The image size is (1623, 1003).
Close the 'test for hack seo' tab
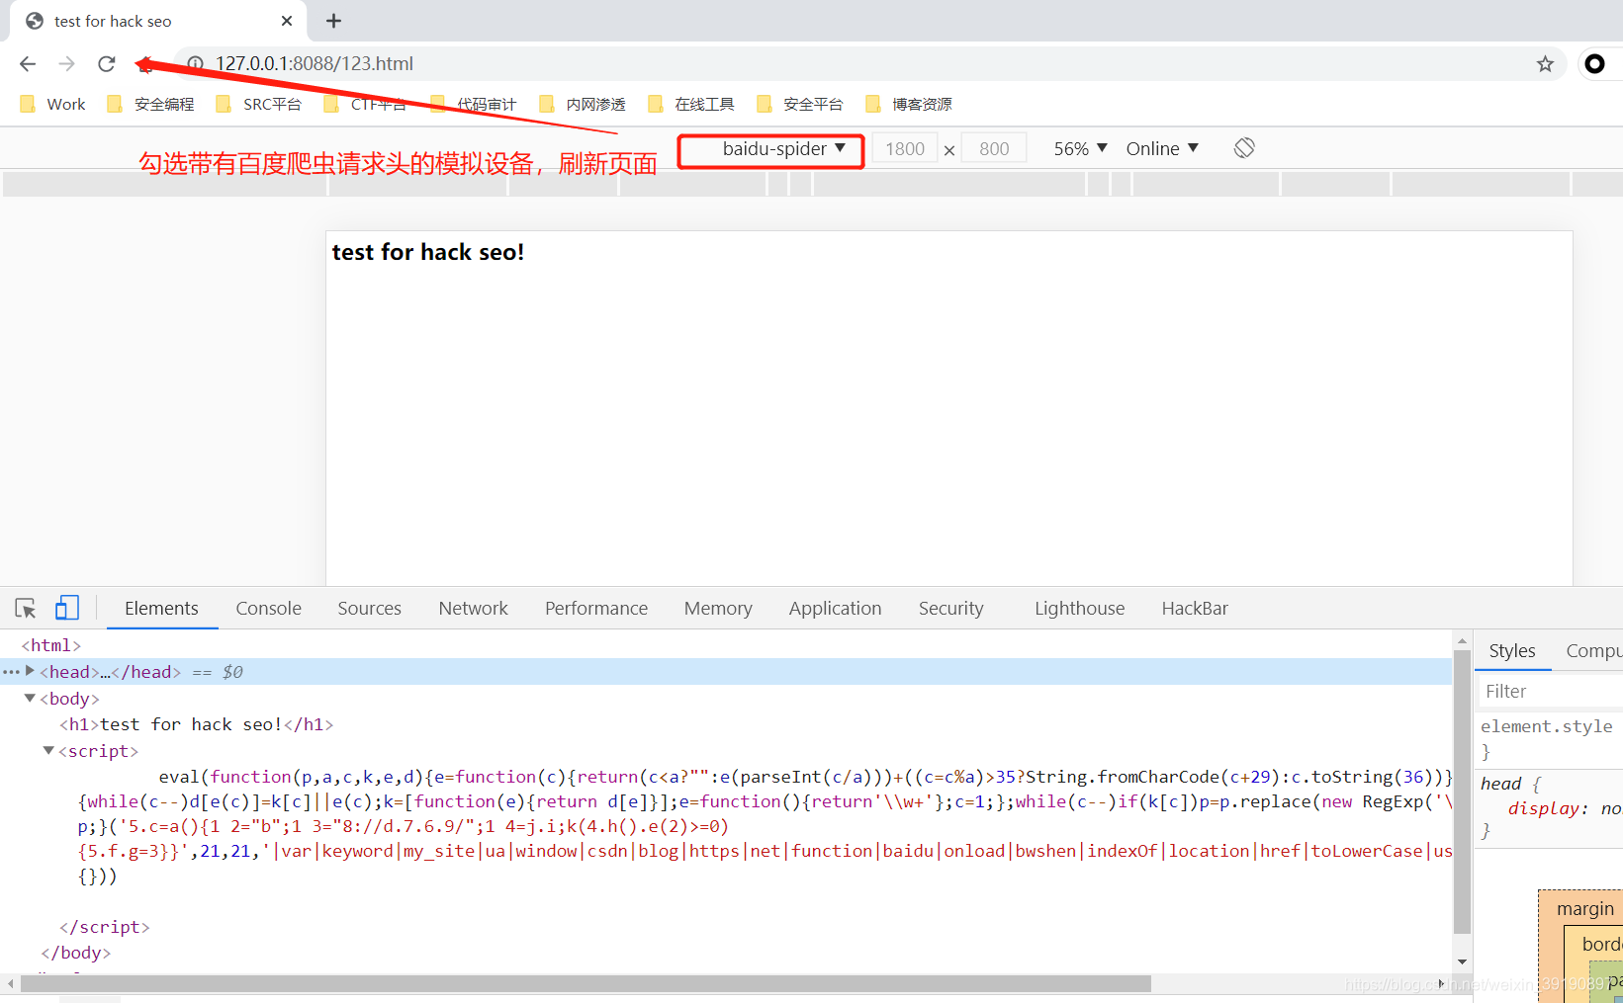pyautogui.click(x=287, y=21)
